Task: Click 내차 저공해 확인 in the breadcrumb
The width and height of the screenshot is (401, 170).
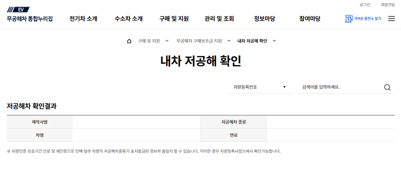Action: tap(252, 41)
